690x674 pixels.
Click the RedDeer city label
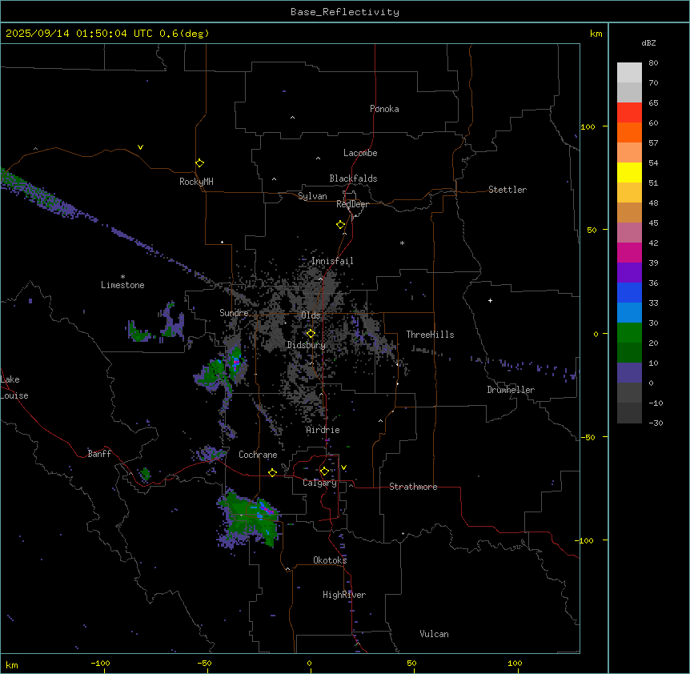click(x=352, y=204)
